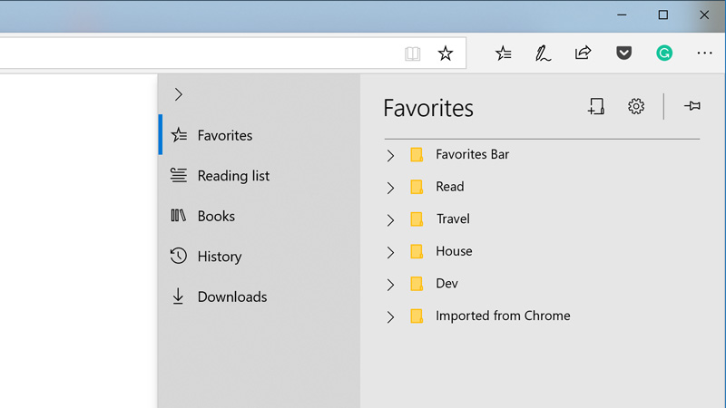This screenshot has width=726, height=408.
Task: Expand the Imported from Chrome chevron
Action: tap(391, 317)
